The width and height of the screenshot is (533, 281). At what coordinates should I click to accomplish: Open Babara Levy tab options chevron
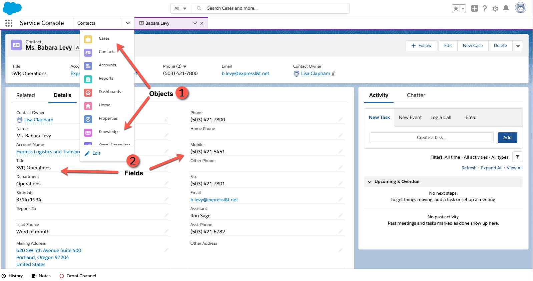[x=195, y=23]
